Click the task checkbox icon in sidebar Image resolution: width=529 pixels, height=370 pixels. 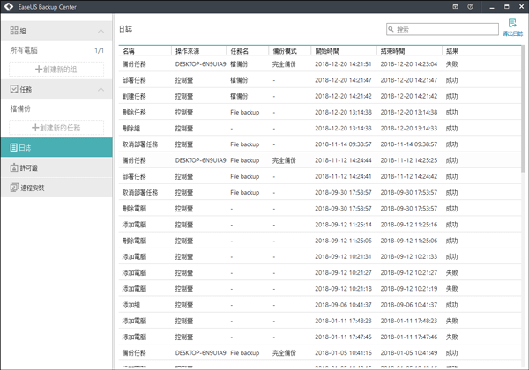click(14, 89)
